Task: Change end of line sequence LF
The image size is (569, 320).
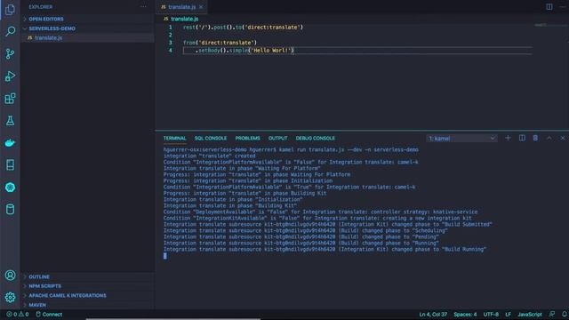Action: [508, 314]
